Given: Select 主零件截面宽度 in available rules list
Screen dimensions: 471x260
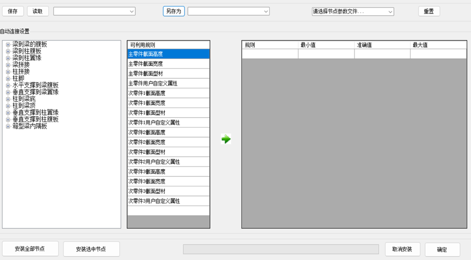Looking at the screenshot, I should point(168,64).
